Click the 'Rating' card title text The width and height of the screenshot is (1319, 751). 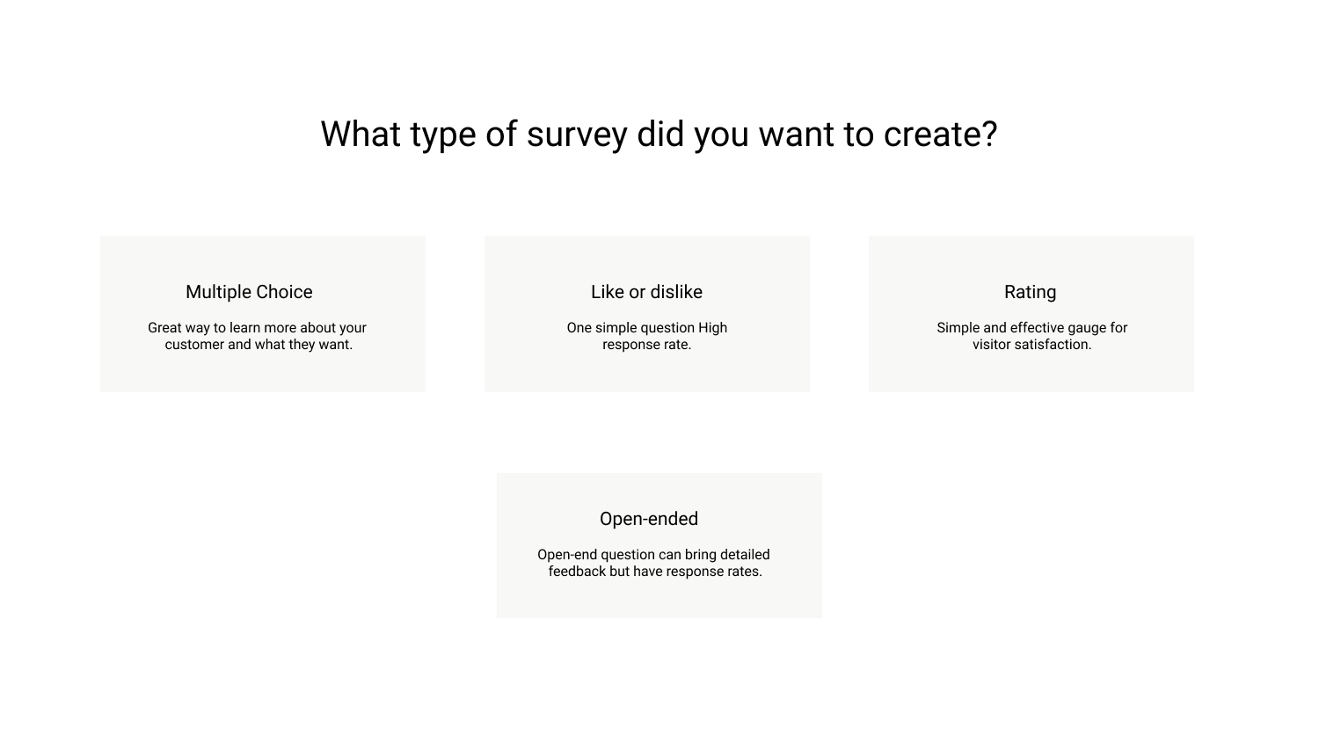[1031, 292]
